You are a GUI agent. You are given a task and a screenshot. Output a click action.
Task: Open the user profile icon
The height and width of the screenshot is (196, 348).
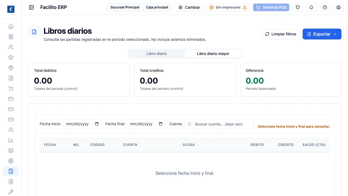[338, 7]
